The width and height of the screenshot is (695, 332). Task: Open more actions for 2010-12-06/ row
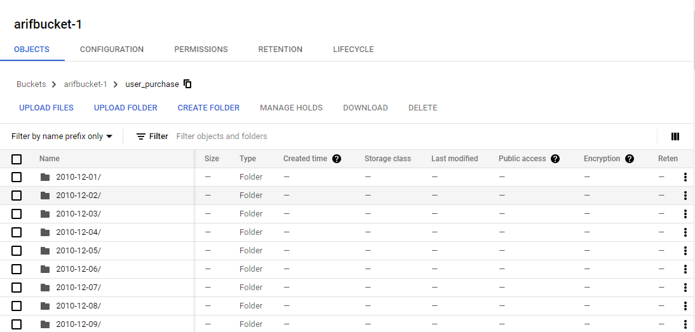click(x=685, y=269)
